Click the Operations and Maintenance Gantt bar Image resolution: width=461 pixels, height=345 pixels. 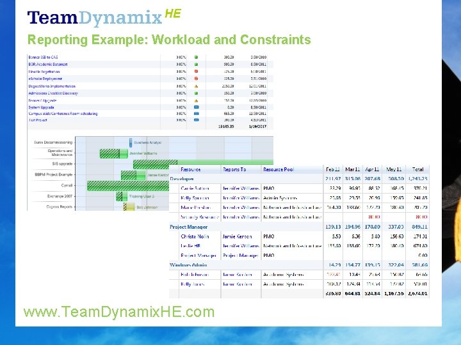pyautogui.click(x=114, y=153)
